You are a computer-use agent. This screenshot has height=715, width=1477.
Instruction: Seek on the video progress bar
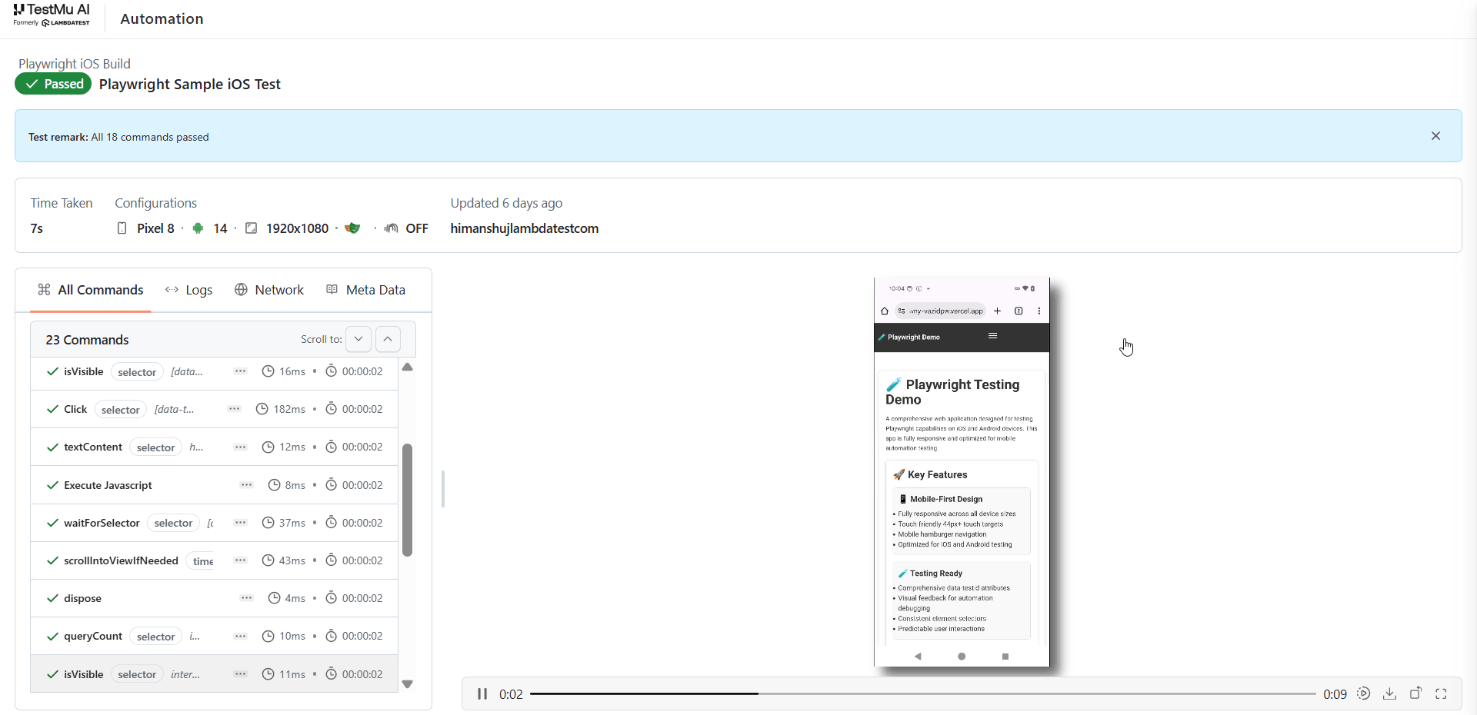[922, 693]
